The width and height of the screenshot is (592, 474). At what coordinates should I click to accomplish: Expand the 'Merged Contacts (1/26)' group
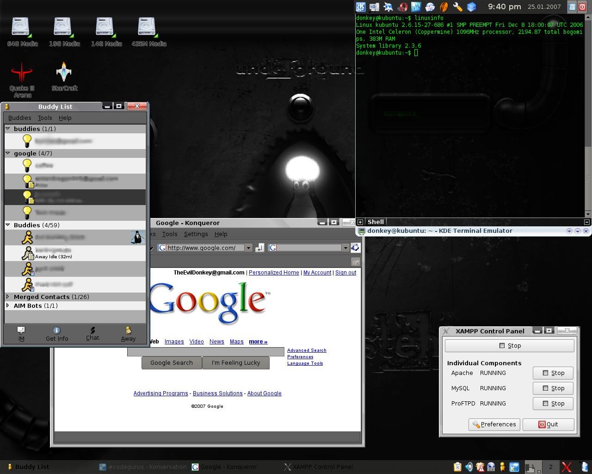8,296
